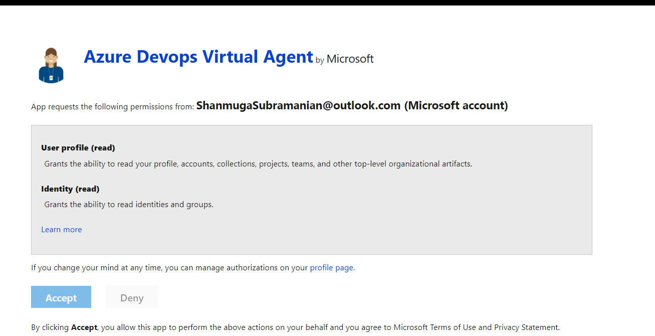Click the Identity (read) heading
The width and height of the screenshot is (655, 336).
pos(70,189)
